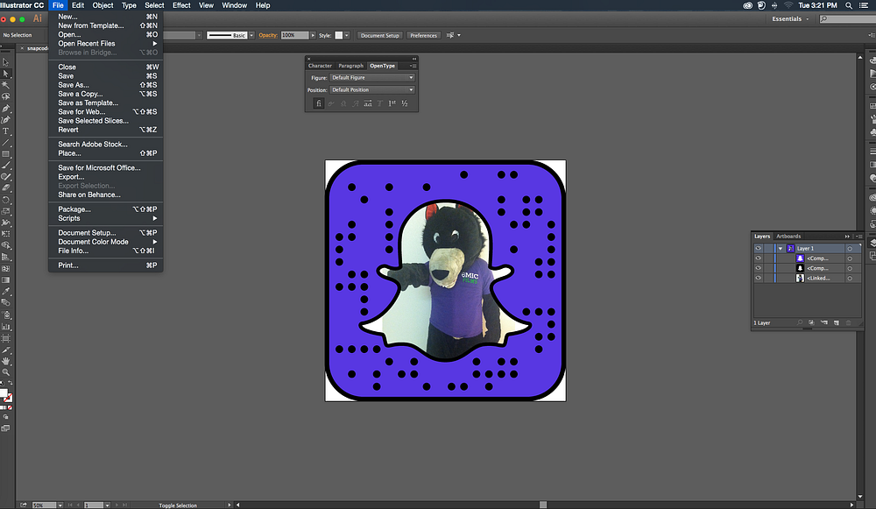Open the Window menu in menu bar

coord(234,5)
